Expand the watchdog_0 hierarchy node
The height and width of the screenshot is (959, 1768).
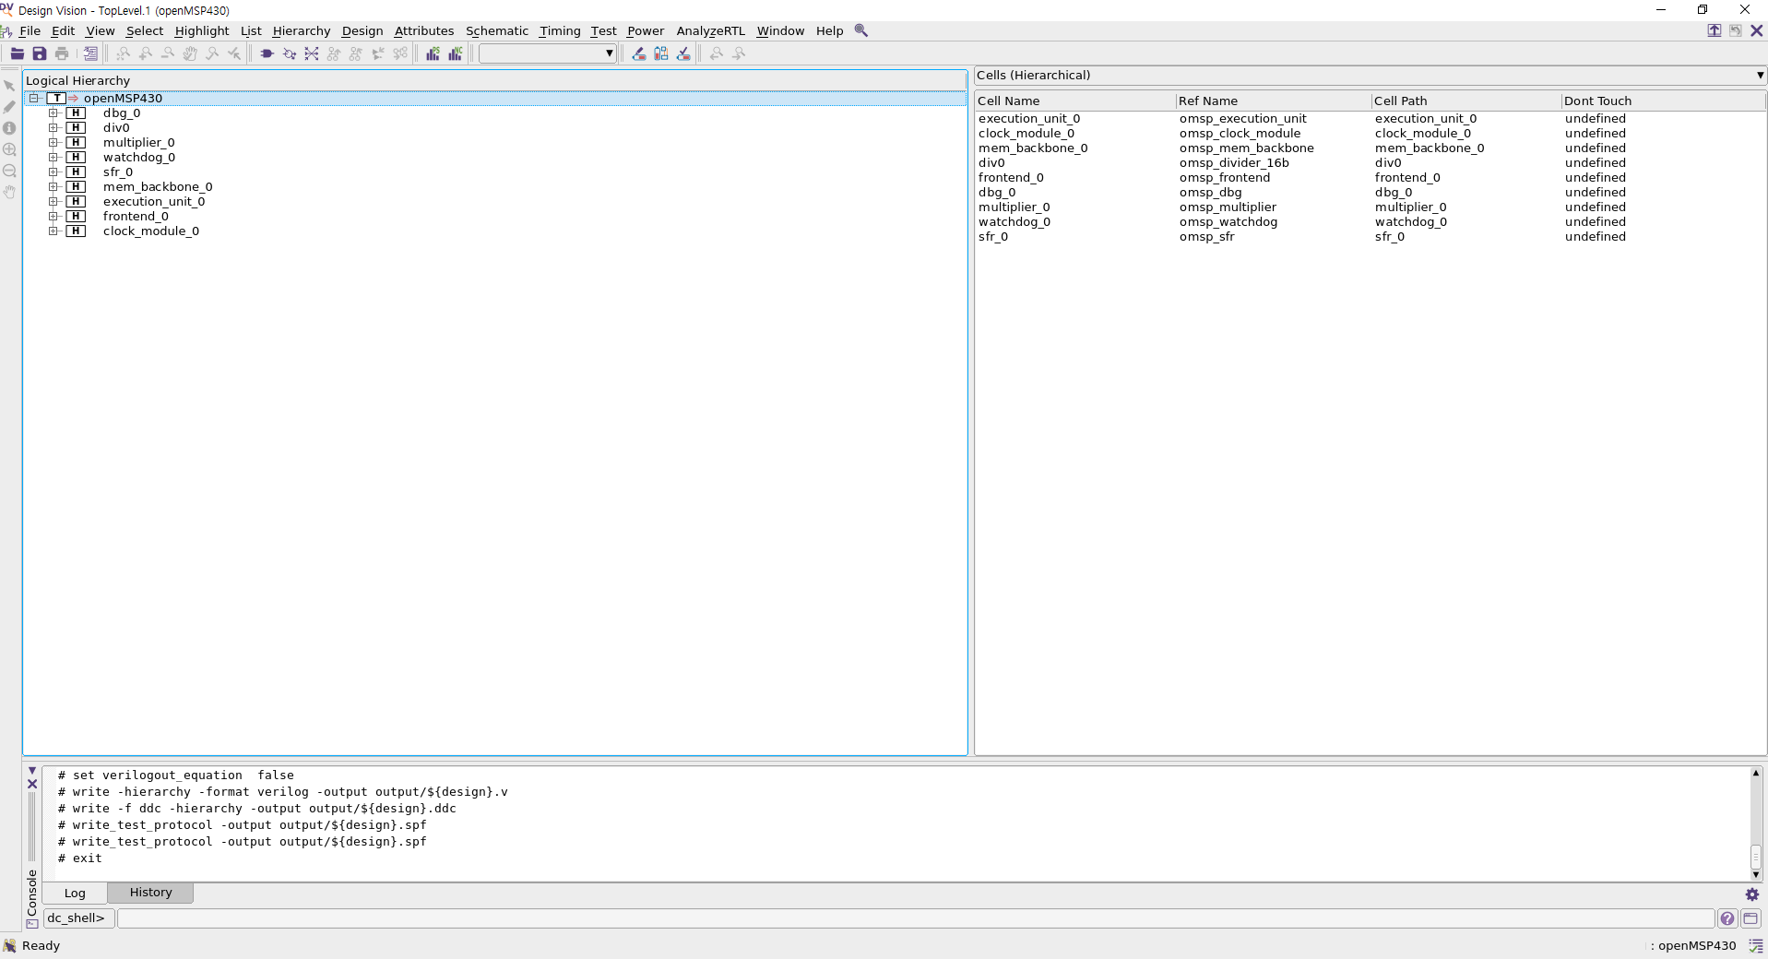(53, 158)
